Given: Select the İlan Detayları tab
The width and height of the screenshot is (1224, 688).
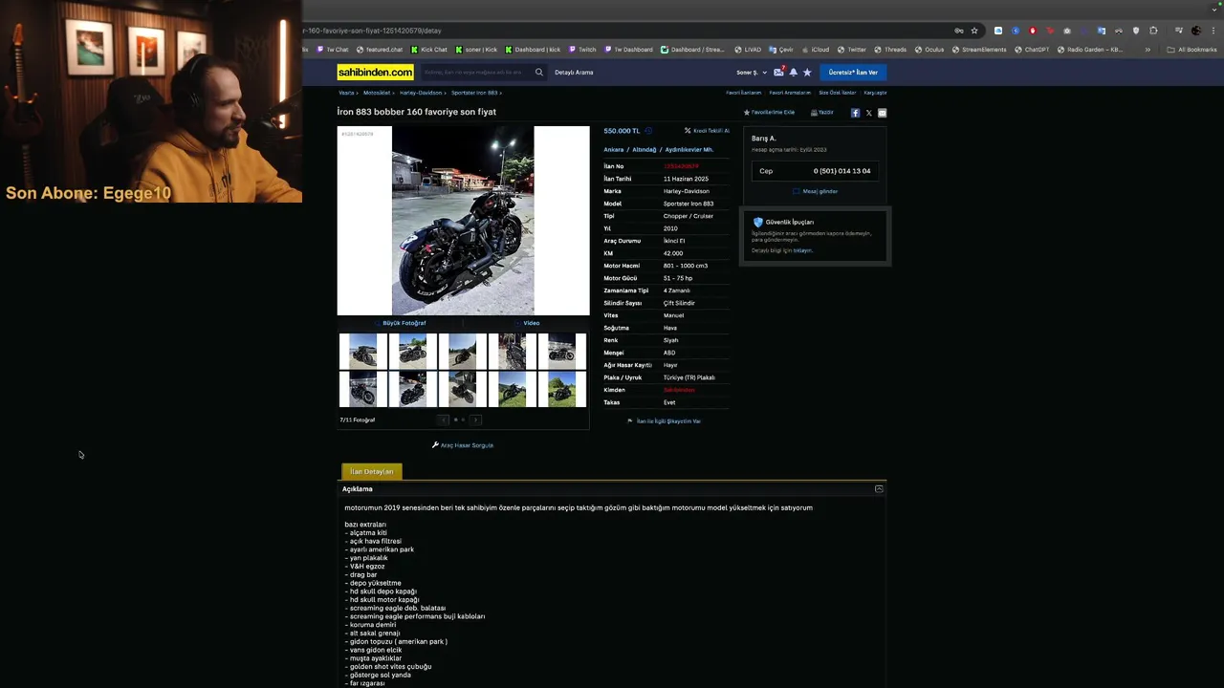Looking at the screenshot, I should click(x=372, y=471).
